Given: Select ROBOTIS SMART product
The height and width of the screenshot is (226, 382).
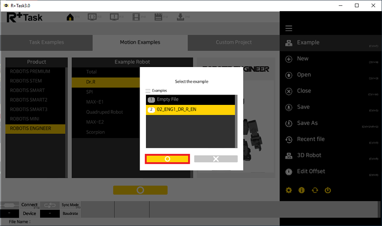Looking at the screenshot, I should [x=35, y=90].
